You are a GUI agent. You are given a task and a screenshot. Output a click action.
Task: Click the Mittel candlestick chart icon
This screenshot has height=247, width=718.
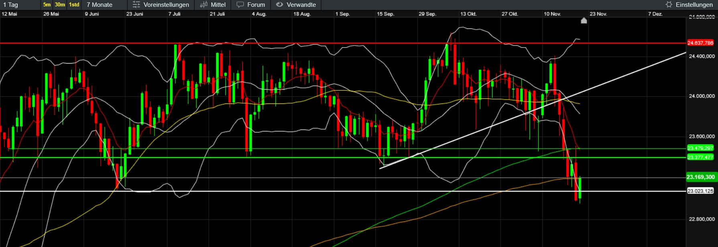[x=204, y=5]
